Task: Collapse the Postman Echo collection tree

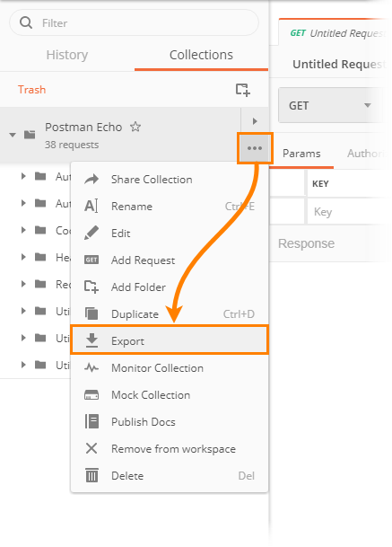Action: [13, 135]
